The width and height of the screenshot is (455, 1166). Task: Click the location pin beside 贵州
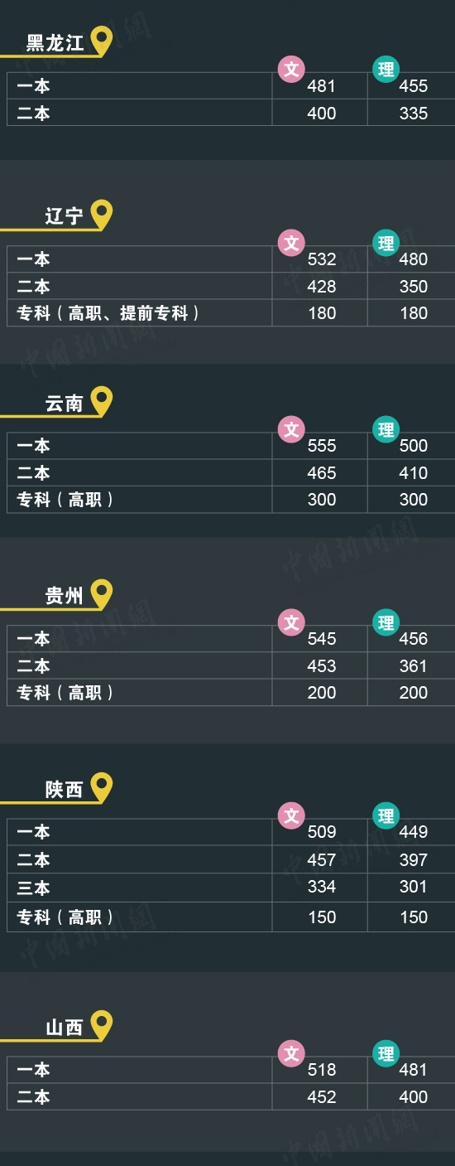click(101, 594)
